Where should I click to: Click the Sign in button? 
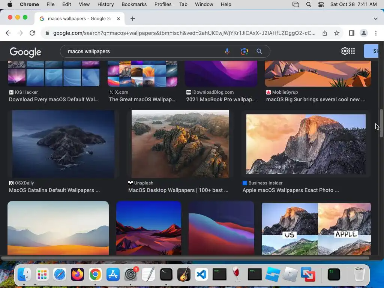tap(371, 51)
